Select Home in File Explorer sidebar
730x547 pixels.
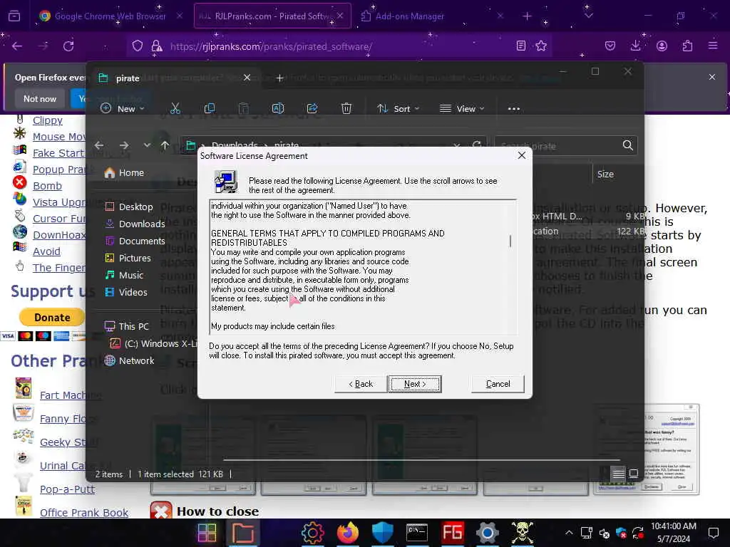[124, 173]
